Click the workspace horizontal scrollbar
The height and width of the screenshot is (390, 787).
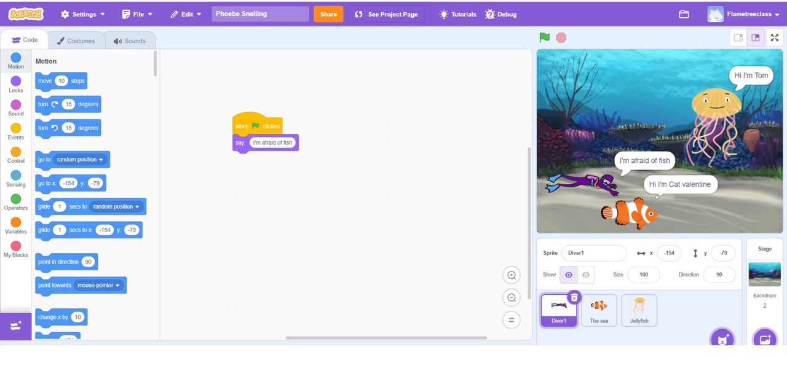[x=386, y=337]
